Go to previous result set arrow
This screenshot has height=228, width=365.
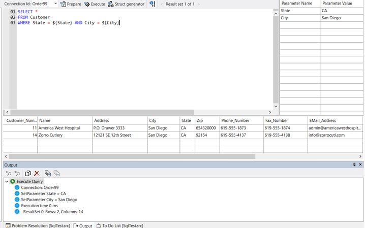coord(162,4)
